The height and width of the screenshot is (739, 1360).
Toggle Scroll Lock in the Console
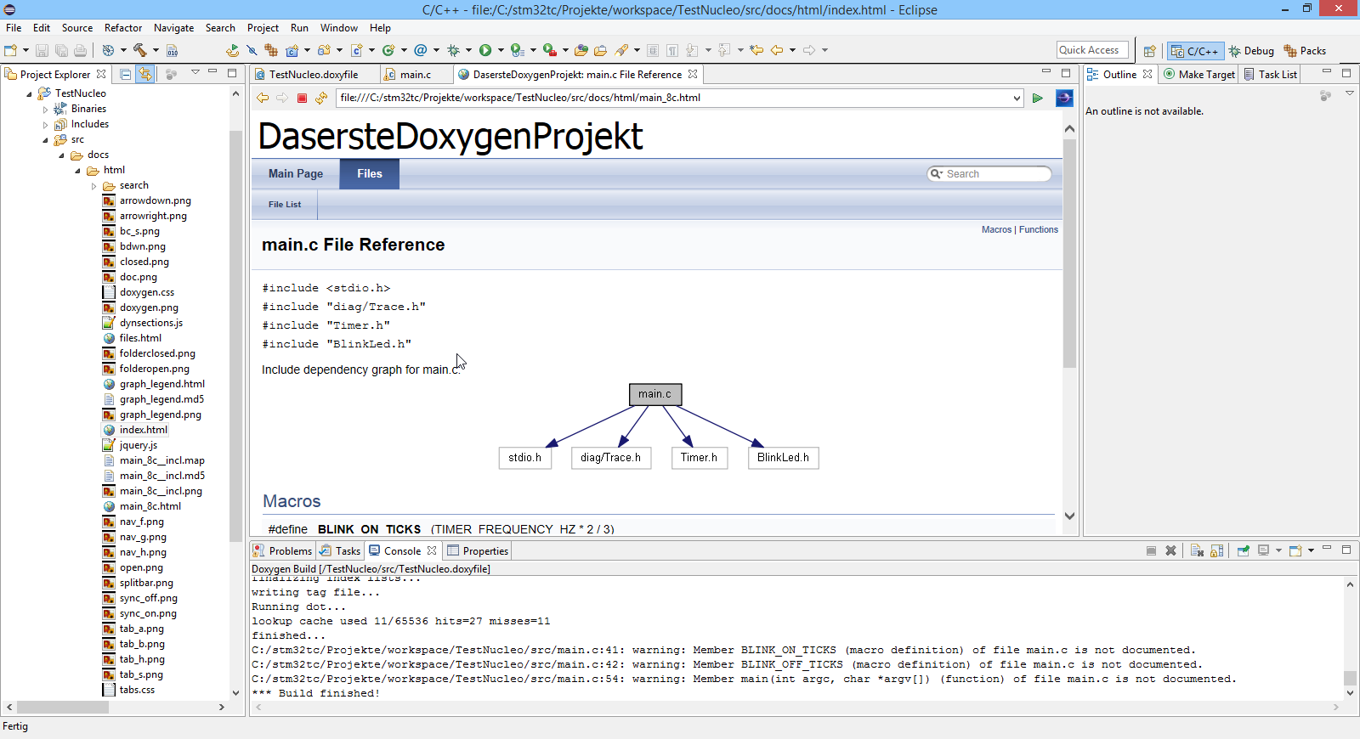click(x=1217, y=550)
